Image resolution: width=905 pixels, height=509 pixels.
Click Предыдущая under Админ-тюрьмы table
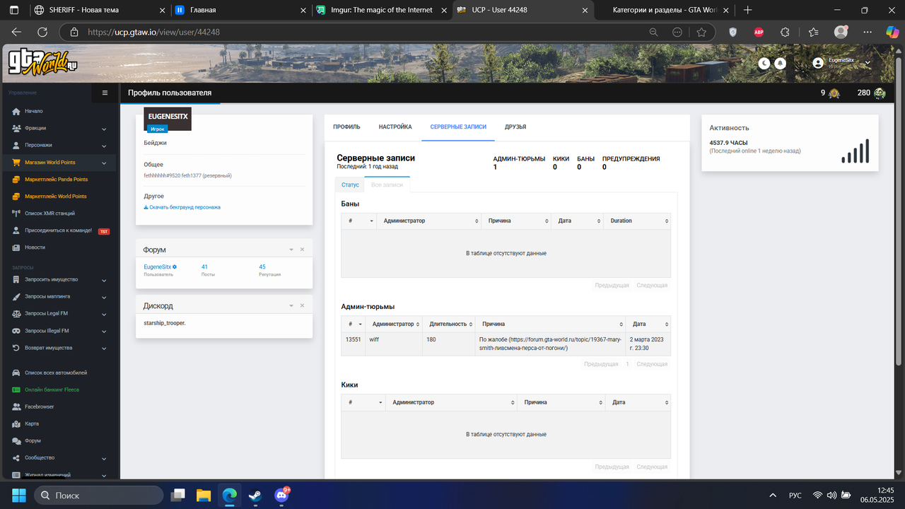(x=601, y=364)
